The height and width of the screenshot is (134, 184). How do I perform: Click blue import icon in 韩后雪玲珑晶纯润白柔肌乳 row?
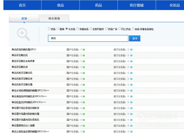[131, 120]
